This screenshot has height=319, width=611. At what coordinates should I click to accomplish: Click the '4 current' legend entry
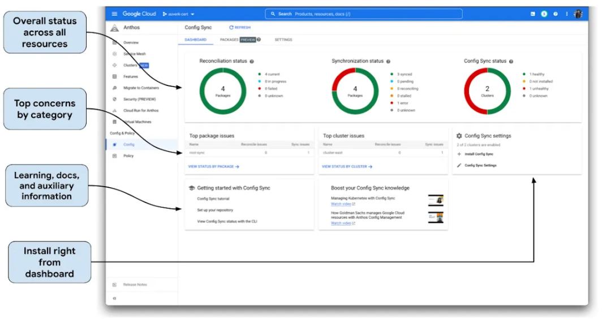(269, 74)
